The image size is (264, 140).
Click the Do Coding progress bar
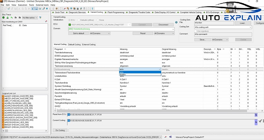[167, 130]
